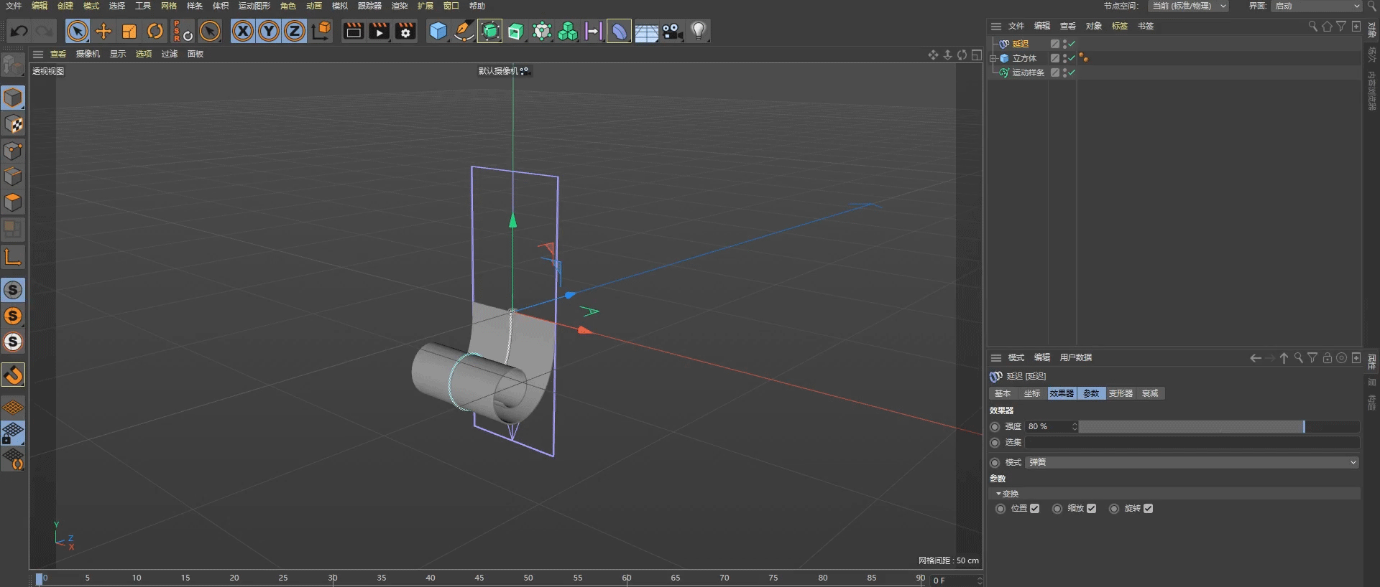The width and height of the screenshot is (1380, 587).
Task: Open the Object Manager hamburger menu
Action: coord(996,26)
